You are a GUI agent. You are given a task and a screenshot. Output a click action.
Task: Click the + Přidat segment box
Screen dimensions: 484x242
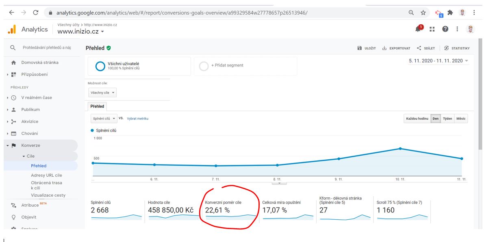[x=245, y=66]
